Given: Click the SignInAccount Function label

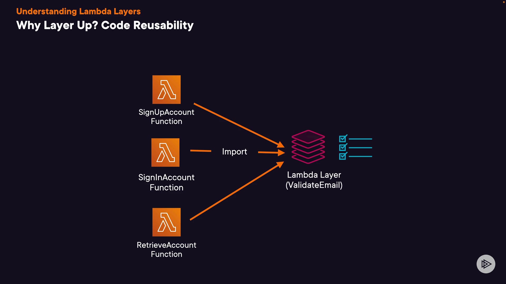Looking at the screenshot, I should point(166,182).
